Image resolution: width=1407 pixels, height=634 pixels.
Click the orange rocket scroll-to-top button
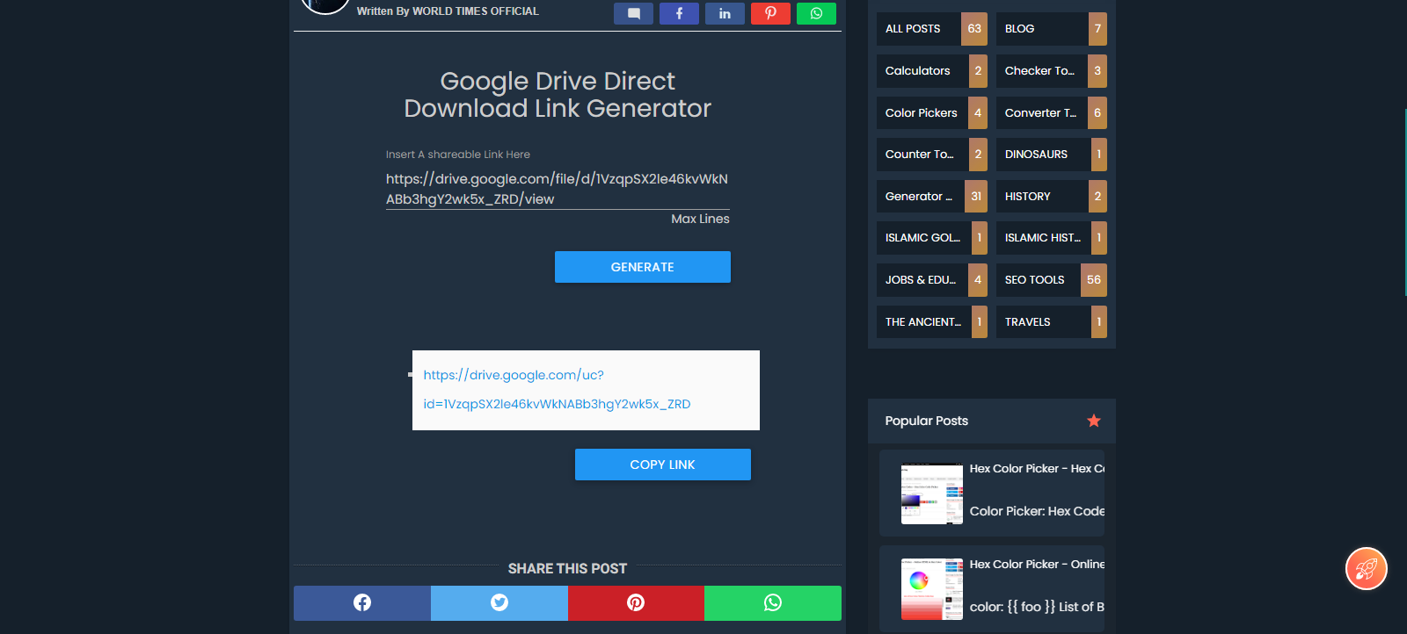tap(1366, 569)
